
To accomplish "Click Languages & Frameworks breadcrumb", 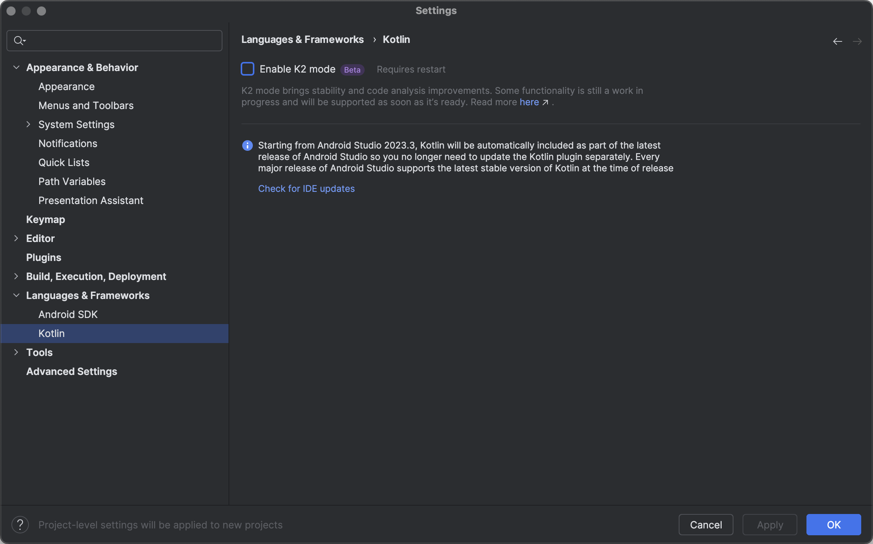I will point(303,40).
